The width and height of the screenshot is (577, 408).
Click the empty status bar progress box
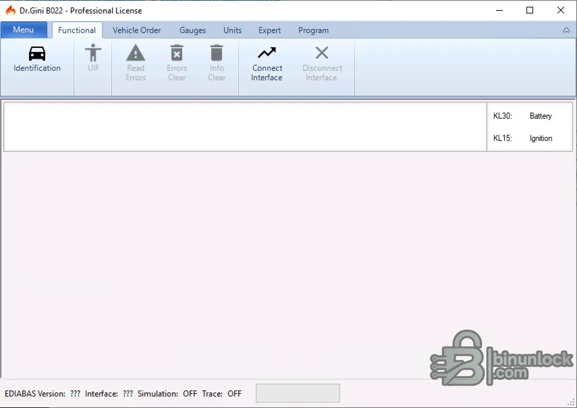click(x=298, y=393)
